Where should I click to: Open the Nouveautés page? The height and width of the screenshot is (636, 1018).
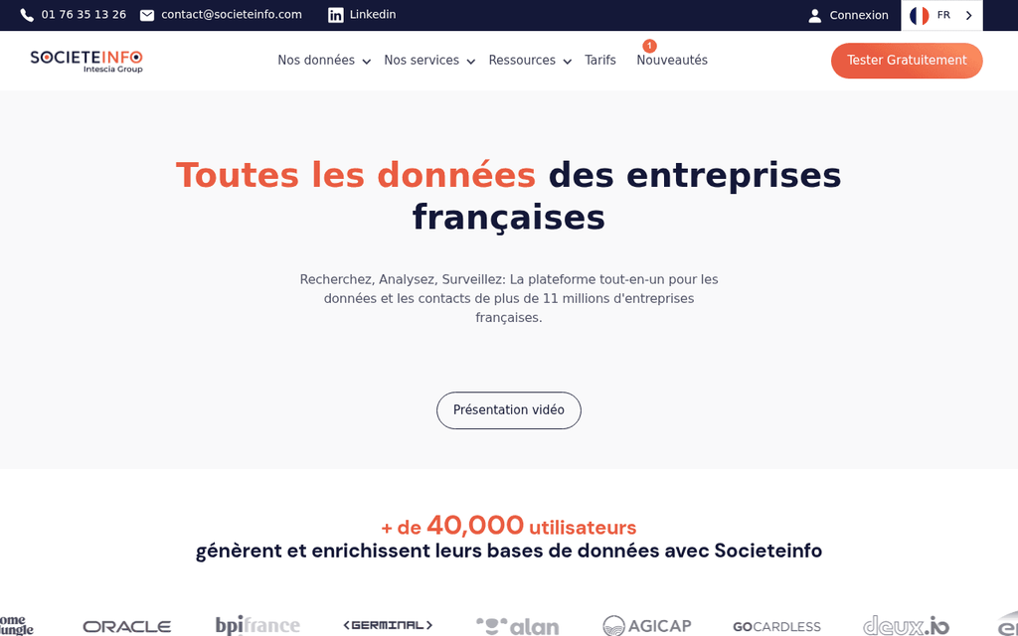(672, 60)
